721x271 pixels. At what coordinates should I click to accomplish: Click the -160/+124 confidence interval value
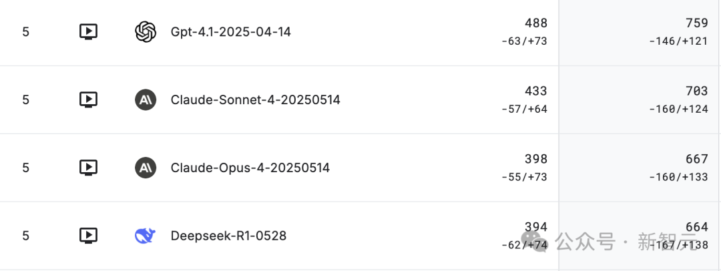pos(678,109)
